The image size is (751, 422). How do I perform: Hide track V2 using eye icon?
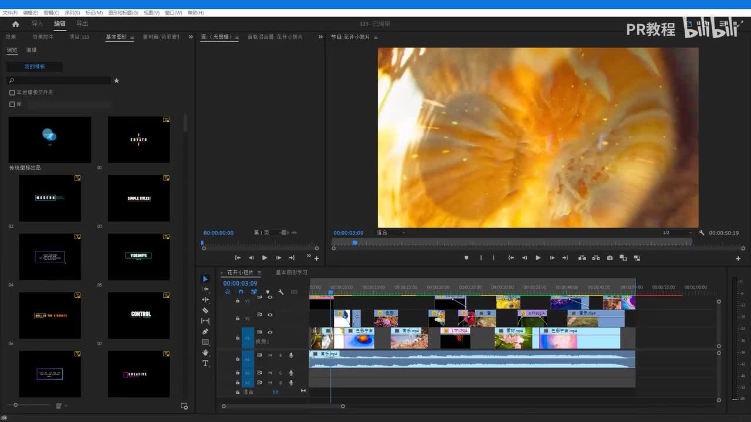[270, 315]
